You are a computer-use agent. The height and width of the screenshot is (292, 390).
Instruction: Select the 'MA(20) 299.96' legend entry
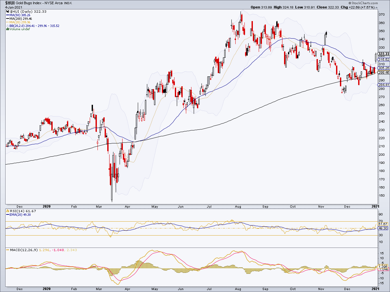coord(20,22)
